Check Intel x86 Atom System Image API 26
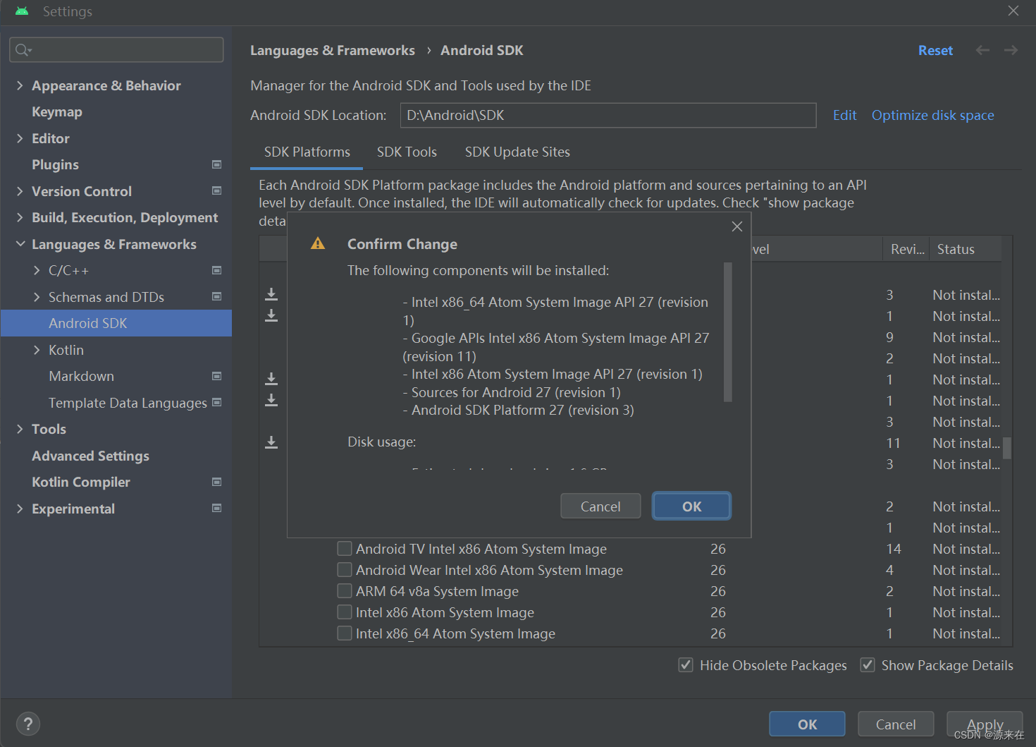The image size is (1036, 747). point(345,612)
